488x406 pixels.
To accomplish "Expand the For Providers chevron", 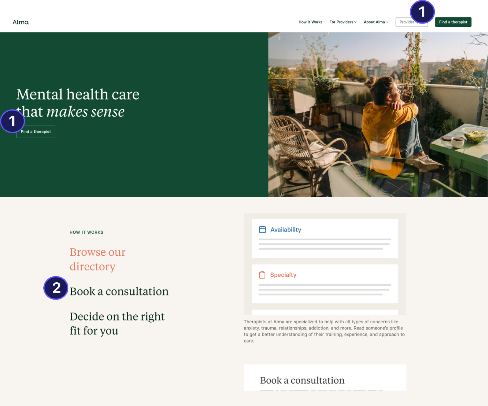I will [x=355, y=22].
